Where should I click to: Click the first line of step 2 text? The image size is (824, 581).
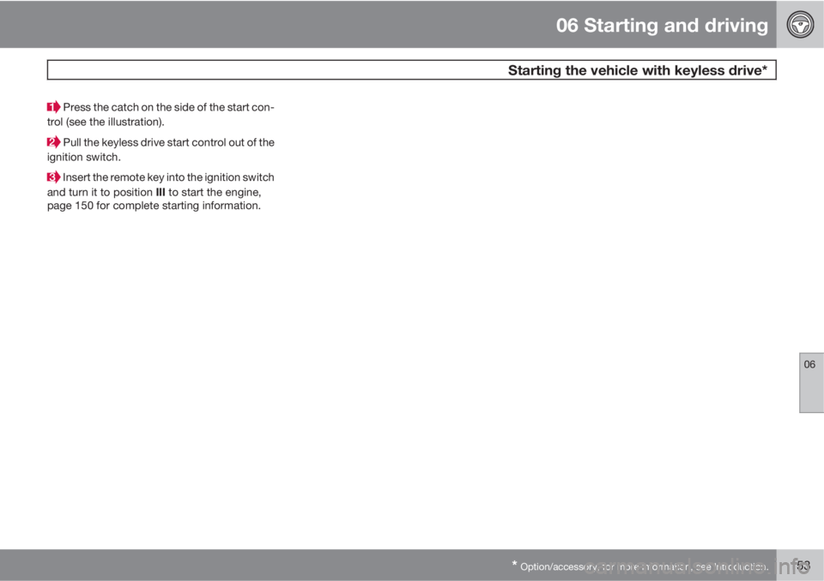(169, 142)
